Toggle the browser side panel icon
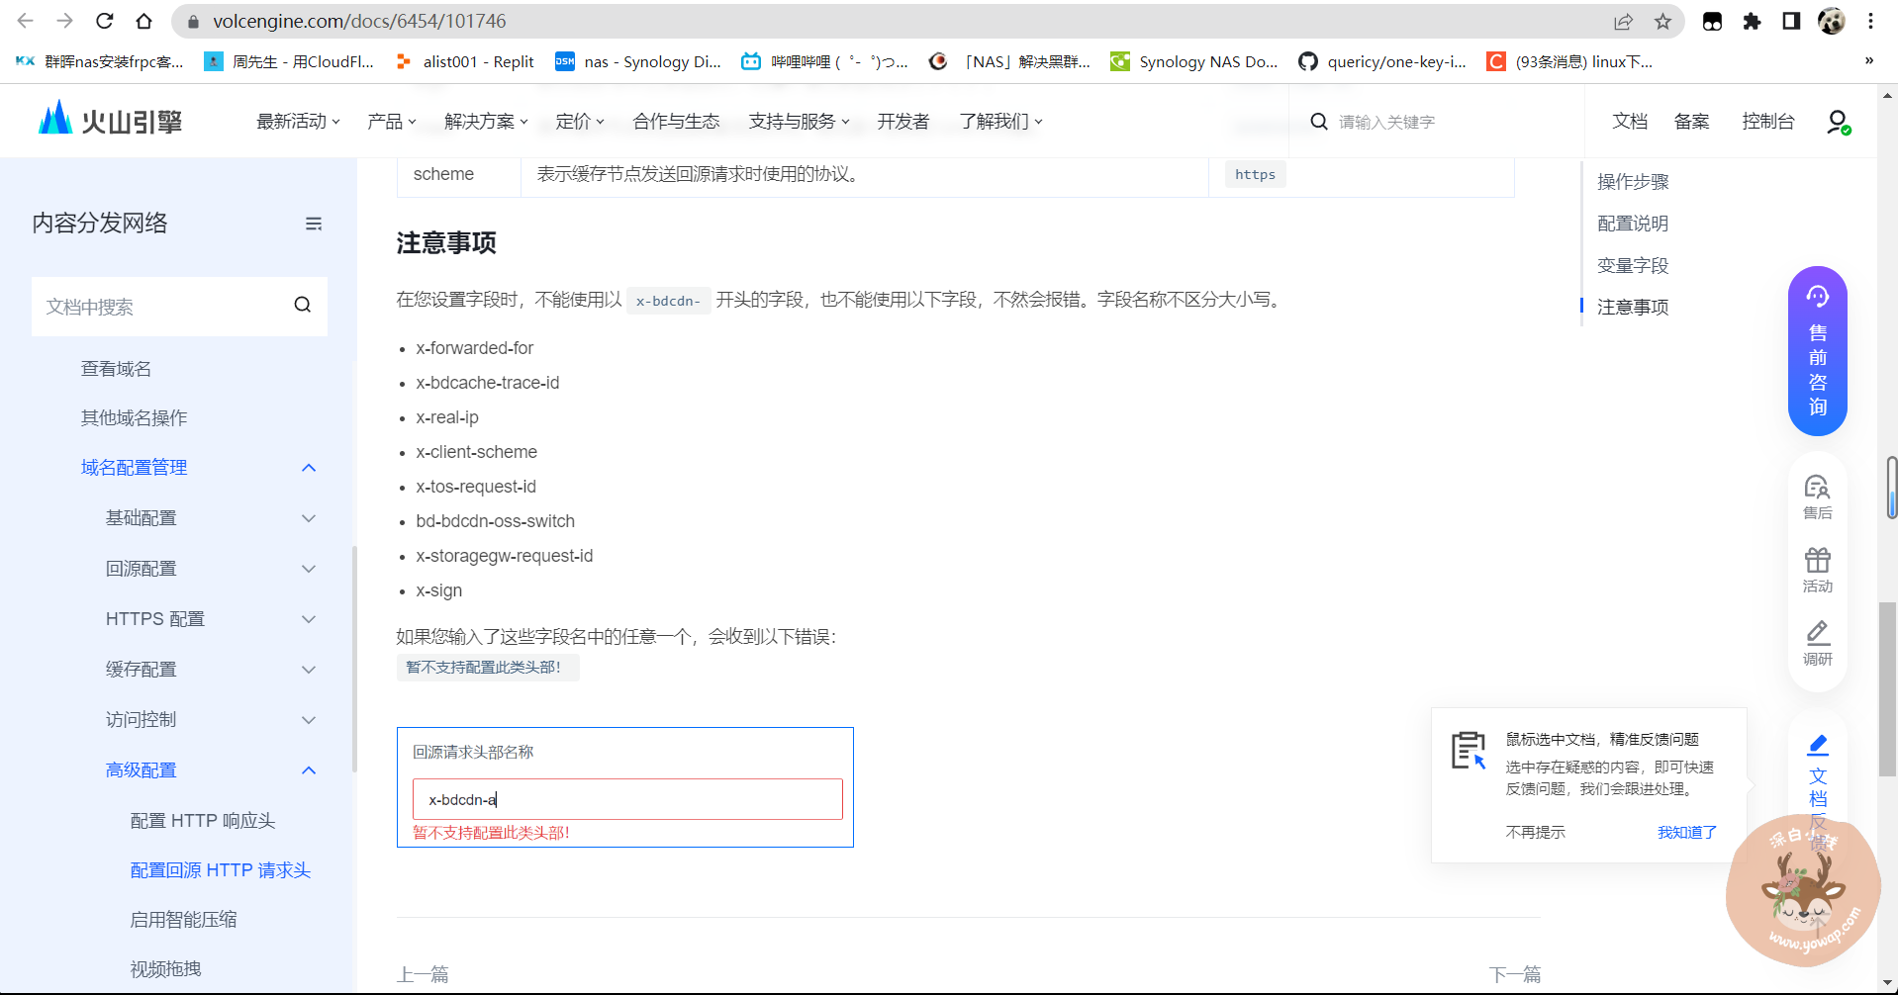This screenshot has height=995, width=1898. pos(1791,21)
